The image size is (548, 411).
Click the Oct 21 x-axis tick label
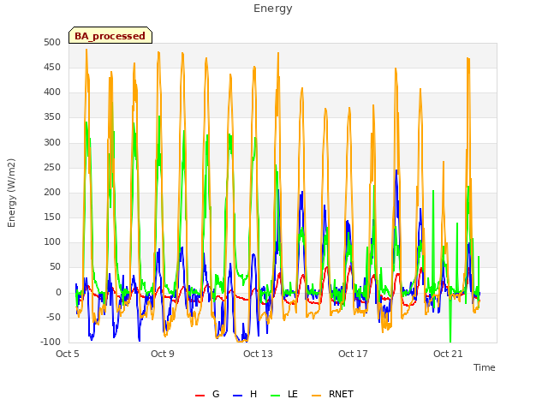[x=448, y=354]
